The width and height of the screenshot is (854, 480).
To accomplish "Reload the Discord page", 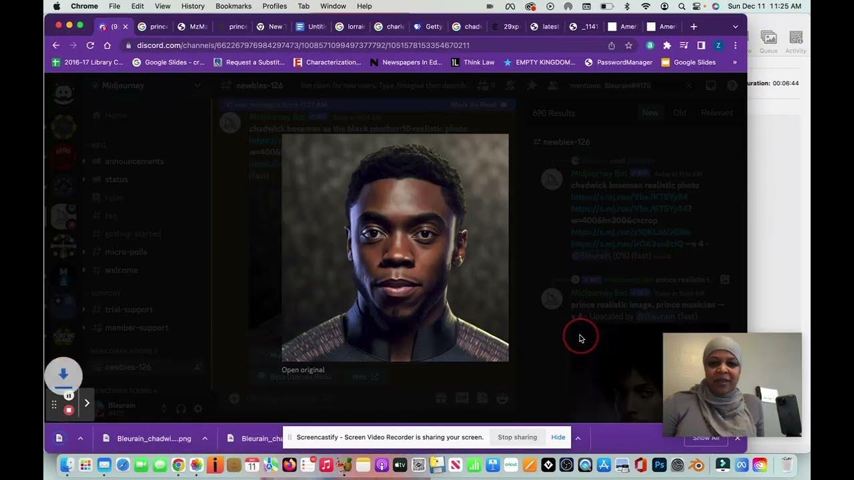I will coord(90,45).
